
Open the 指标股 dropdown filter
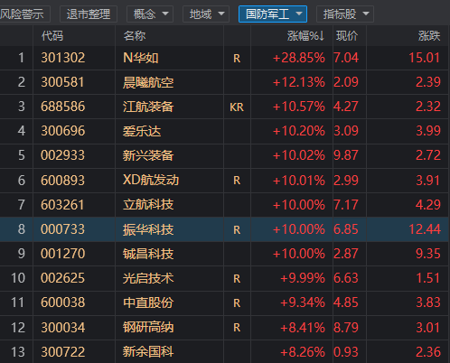[x=345, y=14]
